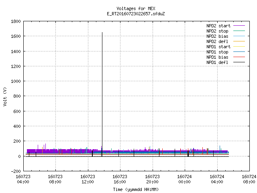Click the 600 y-axis tick value
This screenshot has width=257, height=193.
(17, 111)
